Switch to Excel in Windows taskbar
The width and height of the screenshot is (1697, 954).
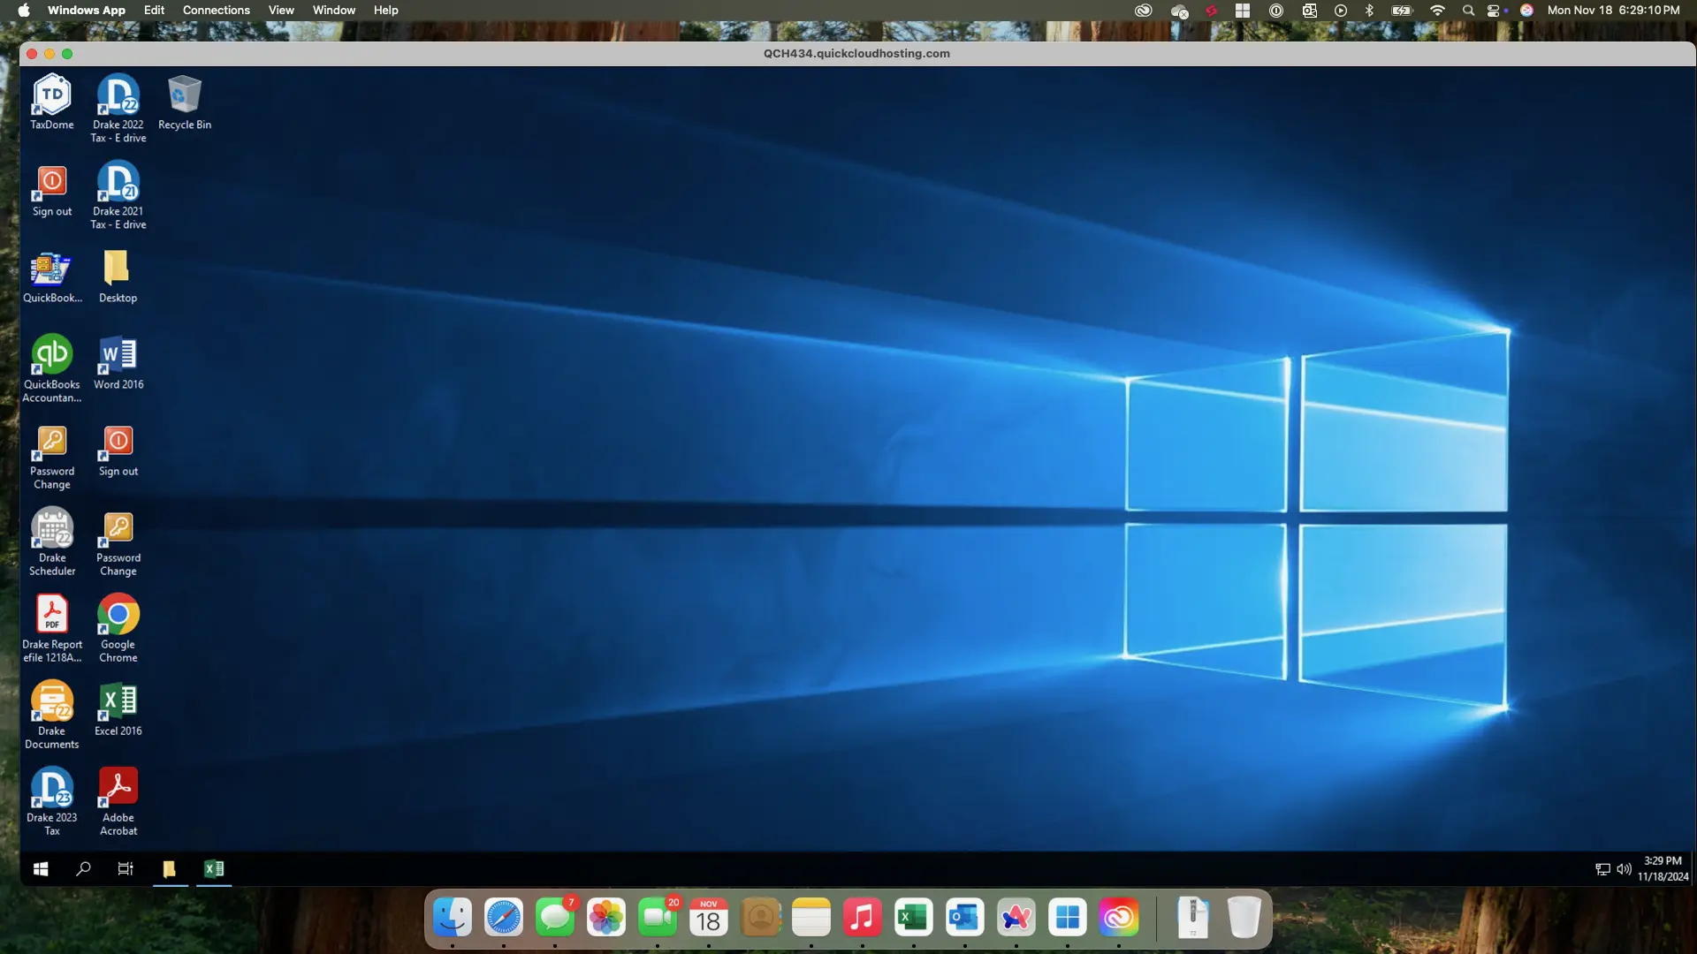coord(214,869)
